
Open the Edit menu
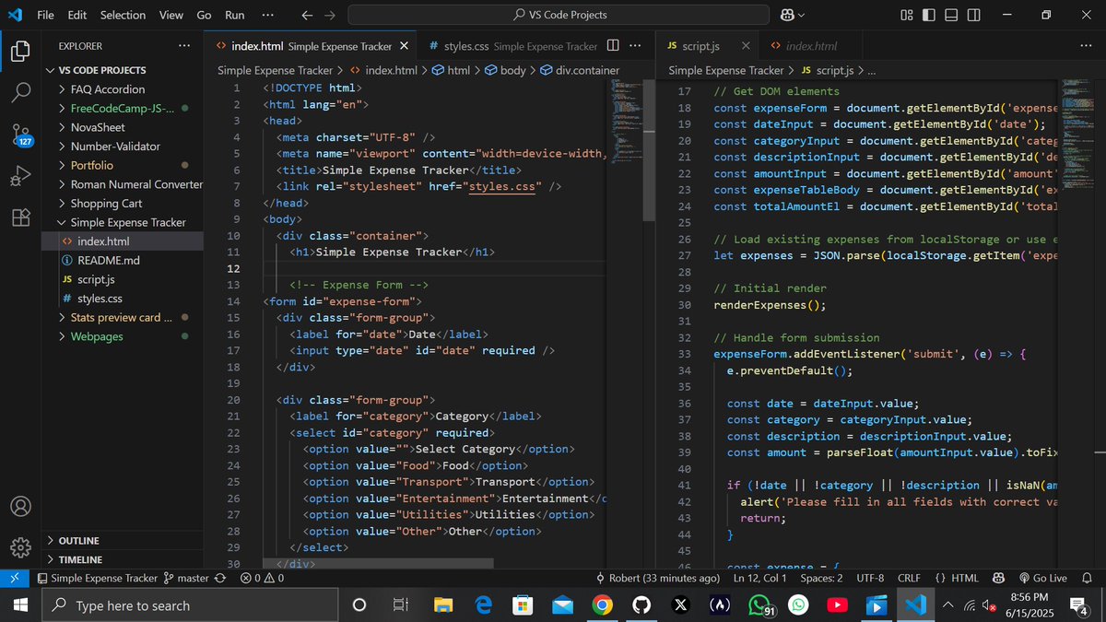77,15
